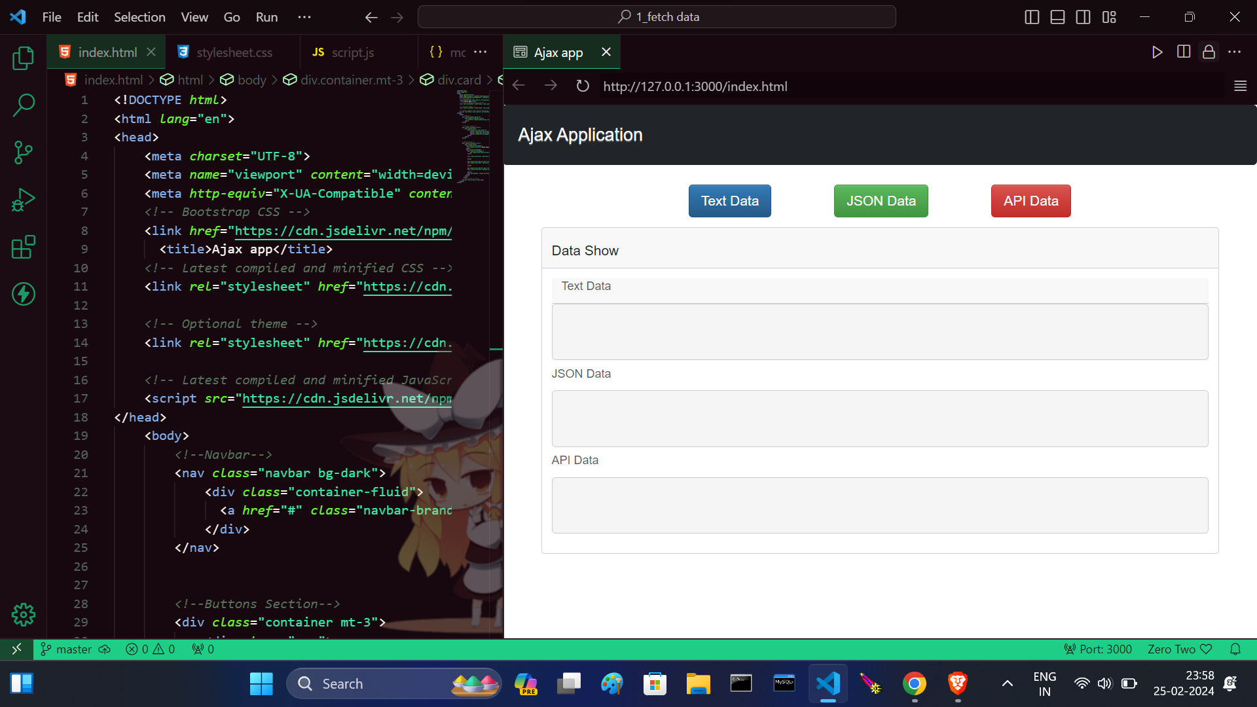The height and width of the screenshot is (707, 1257).
Task: Open the Explorer view in activity bar
Action: coord(23,58)
